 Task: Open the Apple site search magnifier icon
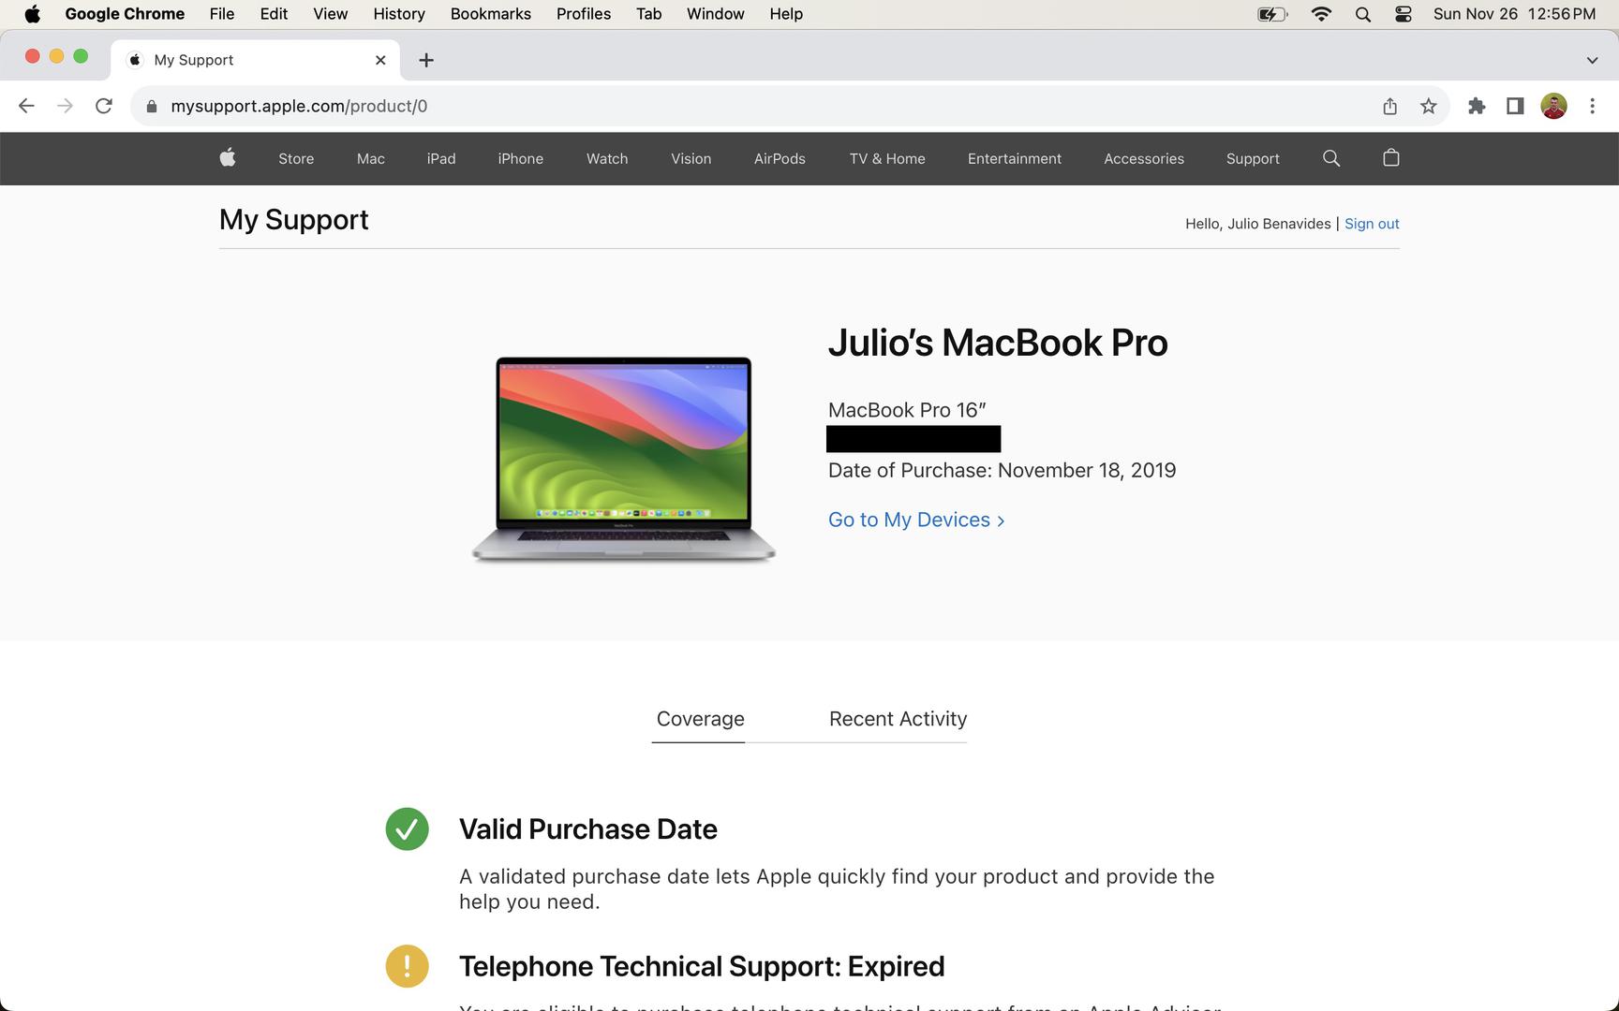point(1331,158)
